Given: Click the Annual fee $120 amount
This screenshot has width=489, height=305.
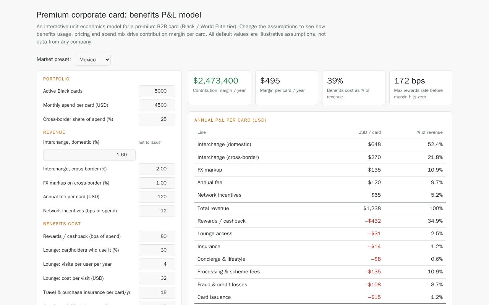Looking at the screenshot, I should click(374, 183).
